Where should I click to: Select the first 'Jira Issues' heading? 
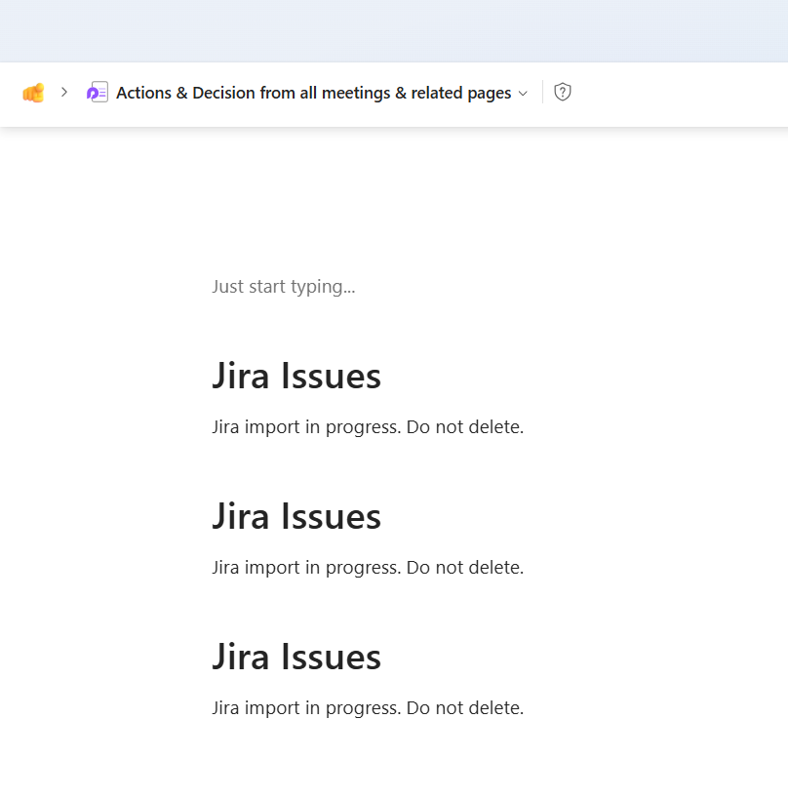(x=296, y=376)
